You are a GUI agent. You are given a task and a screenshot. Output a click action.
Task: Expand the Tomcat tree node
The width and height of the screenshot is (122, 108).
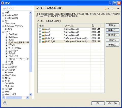point(3,89)
